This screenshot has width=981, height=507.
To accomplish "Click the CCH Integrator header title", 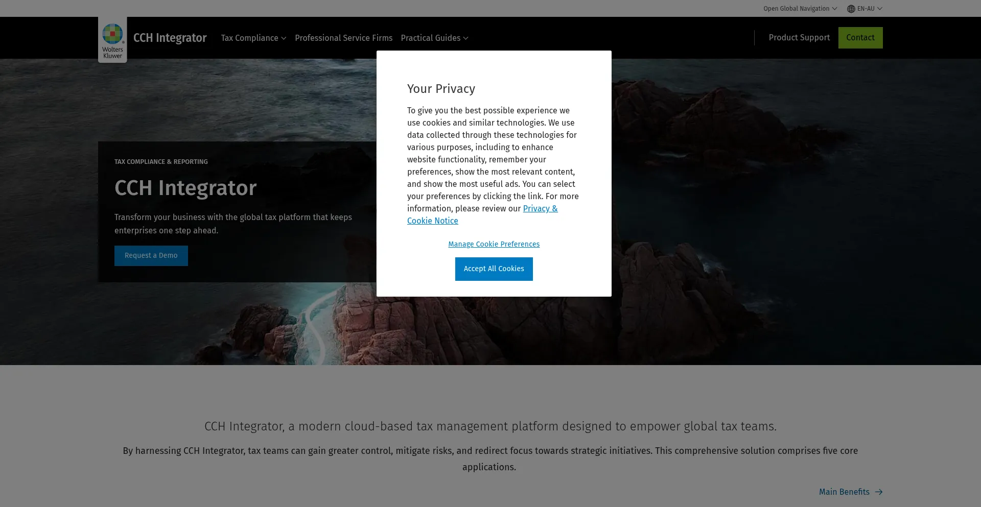I will (170, 38).
